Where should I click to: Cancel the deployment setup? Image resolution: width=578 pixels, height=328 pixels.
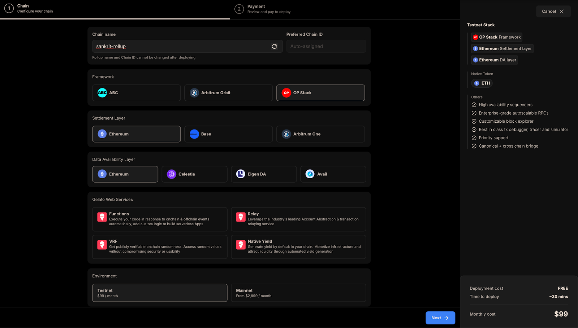[553, 11]
